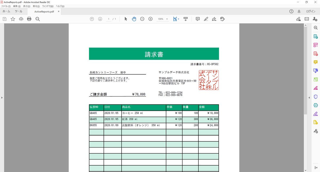
Task: Go to next page arrow
Action: pyautogui.click(x=100, y=19)
